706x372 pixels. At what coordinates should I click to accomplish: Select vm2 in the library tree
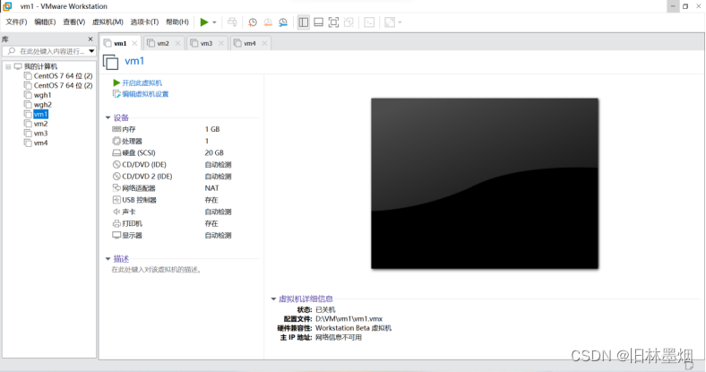pos(40,124)
